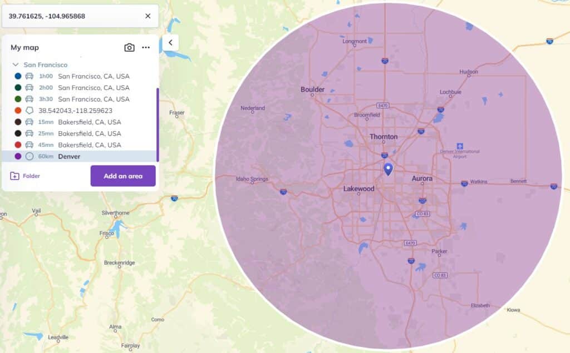Viewport: 570px width, 353px height.
Task: Clear the coordinates search box
Action: coord(148,16)
